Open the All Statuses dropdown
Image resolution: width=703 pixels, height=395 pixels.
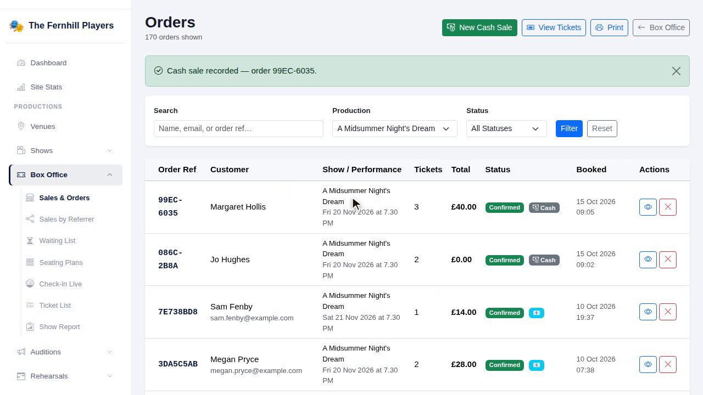coord(506,129)
